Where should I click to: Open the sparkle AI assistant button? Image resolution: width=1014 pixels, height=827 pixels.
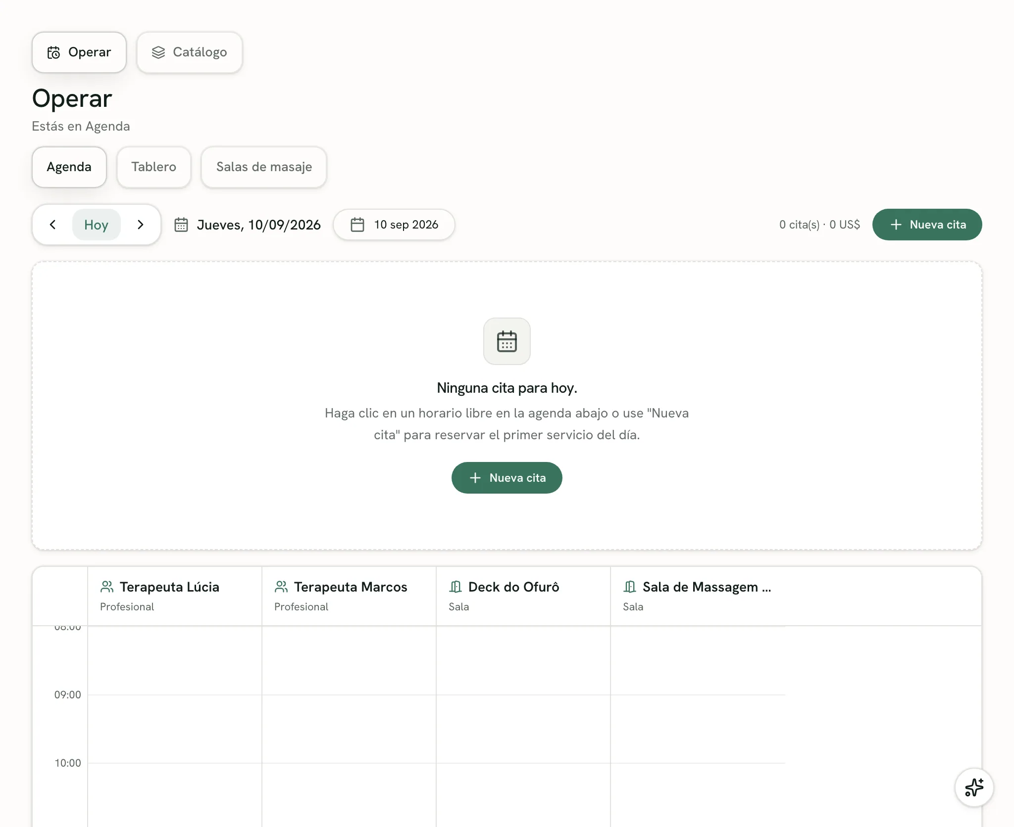[x=974, y=787]
